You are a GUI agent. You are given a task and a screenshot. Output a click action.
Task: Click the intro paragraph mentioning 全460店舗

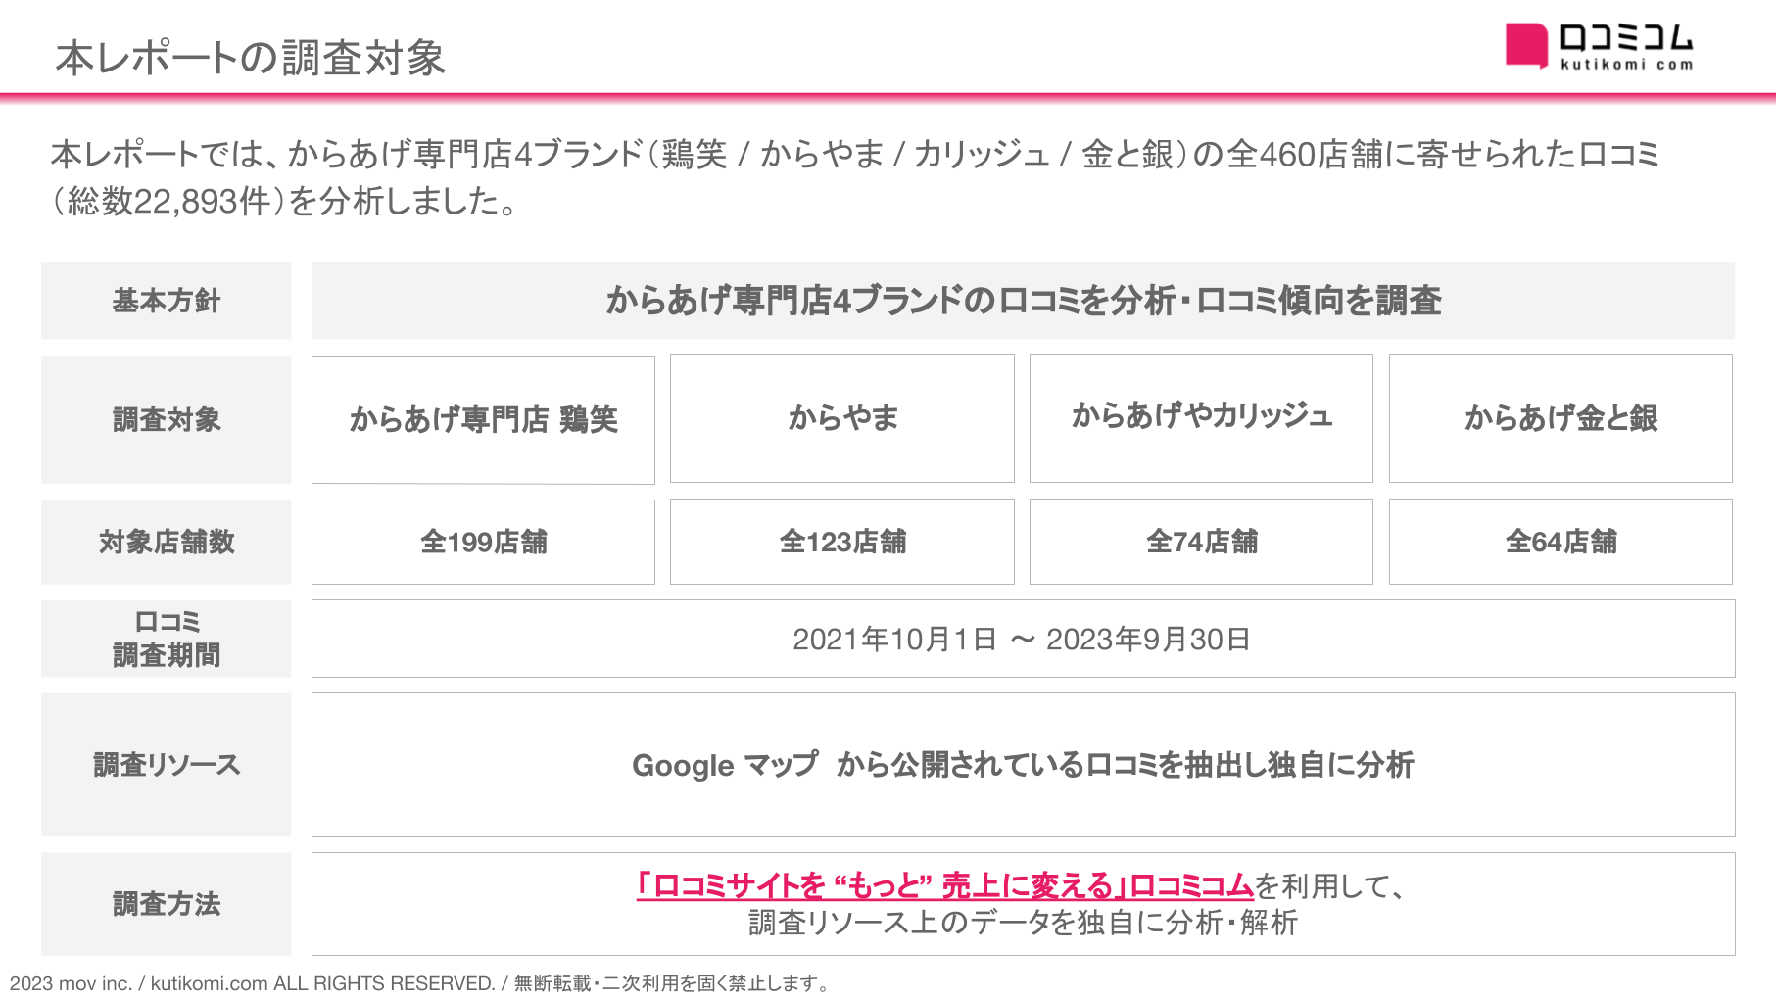coord(855,177)
